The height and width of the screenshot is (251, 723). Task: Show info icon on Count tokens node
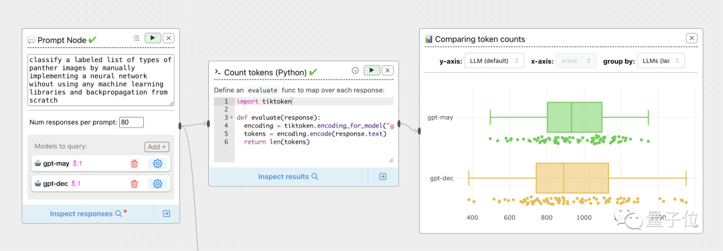tap(355, 71)
